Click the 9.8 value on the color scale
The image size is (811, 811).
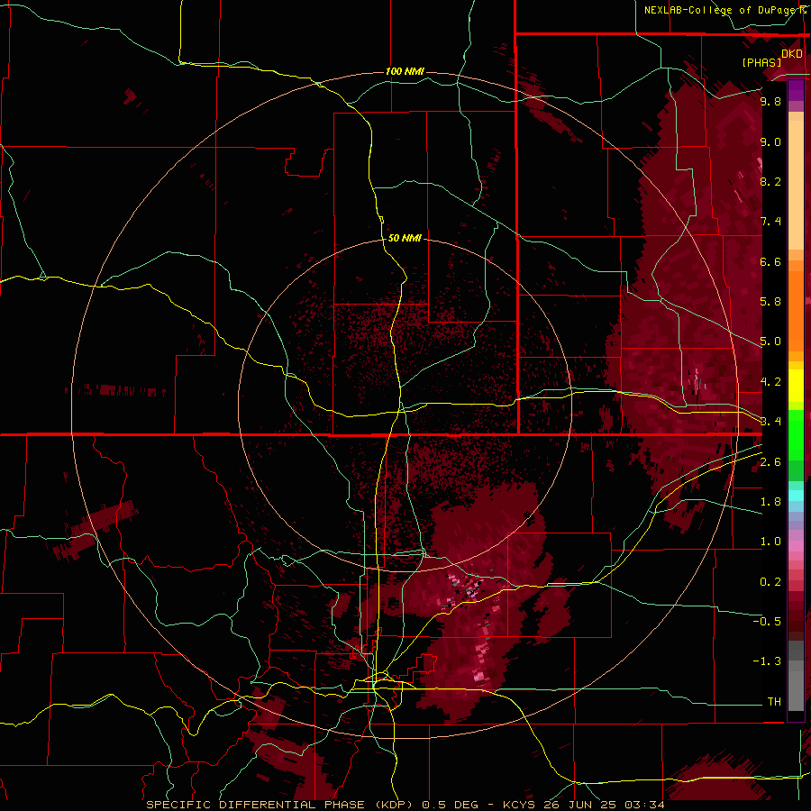(x=770, y=101)
